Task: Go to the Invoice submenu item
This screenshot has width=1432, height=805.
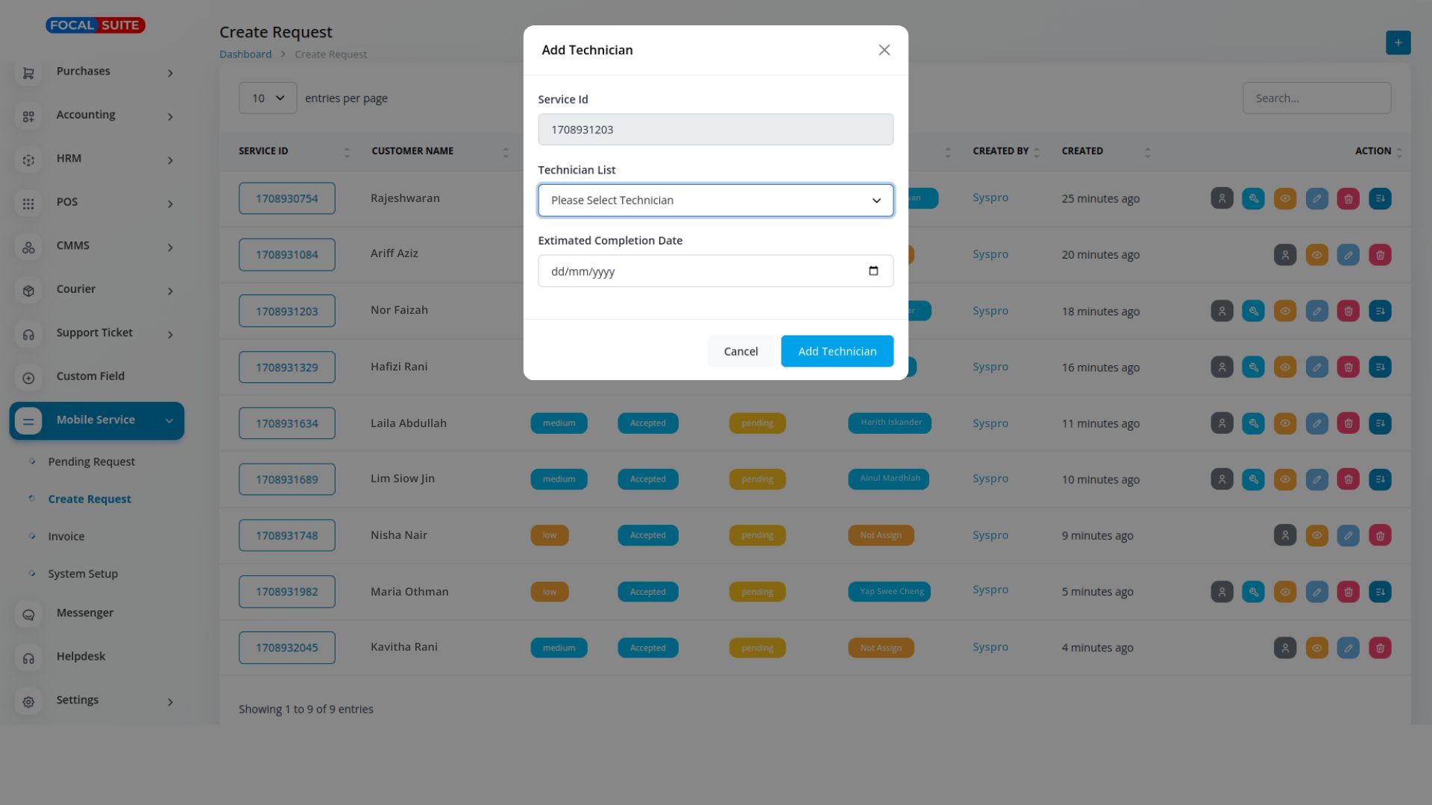Action: coord(66,537)
